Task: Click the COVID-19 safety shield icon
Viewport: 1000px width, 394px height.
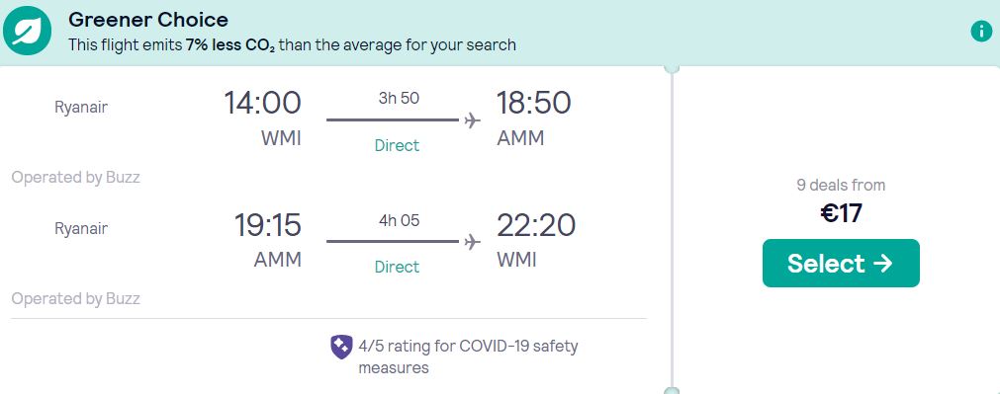Action: (x=341, y=347)
